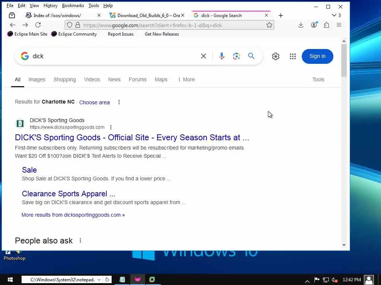Clear the Google search box text

pos(204,56)
